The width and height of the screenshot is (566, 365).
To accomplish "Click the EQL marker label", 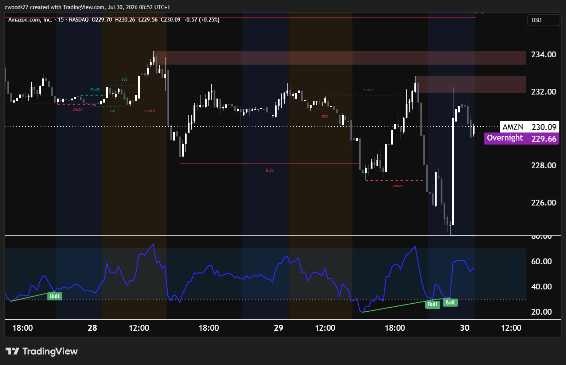I will point(113,111).
